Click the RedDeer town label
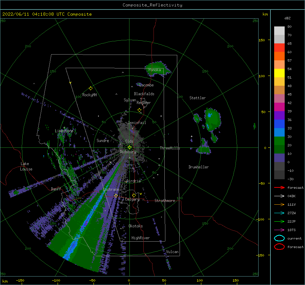The height and width of the screenshot is (285, 305). (144, 103)
